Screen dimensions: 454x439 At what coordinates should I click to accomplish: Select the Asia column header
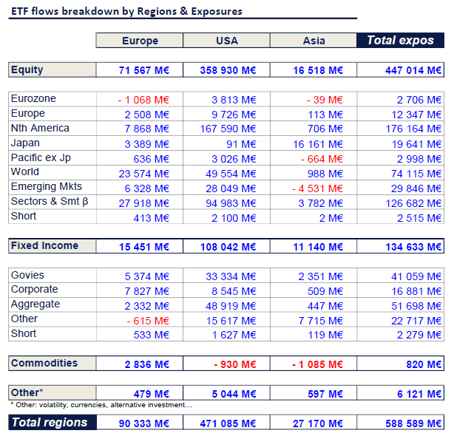314,41
